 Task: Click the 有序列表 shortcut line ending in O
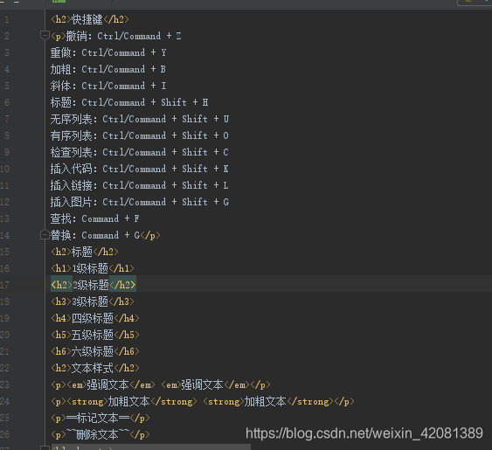click(x=140, y=135)
